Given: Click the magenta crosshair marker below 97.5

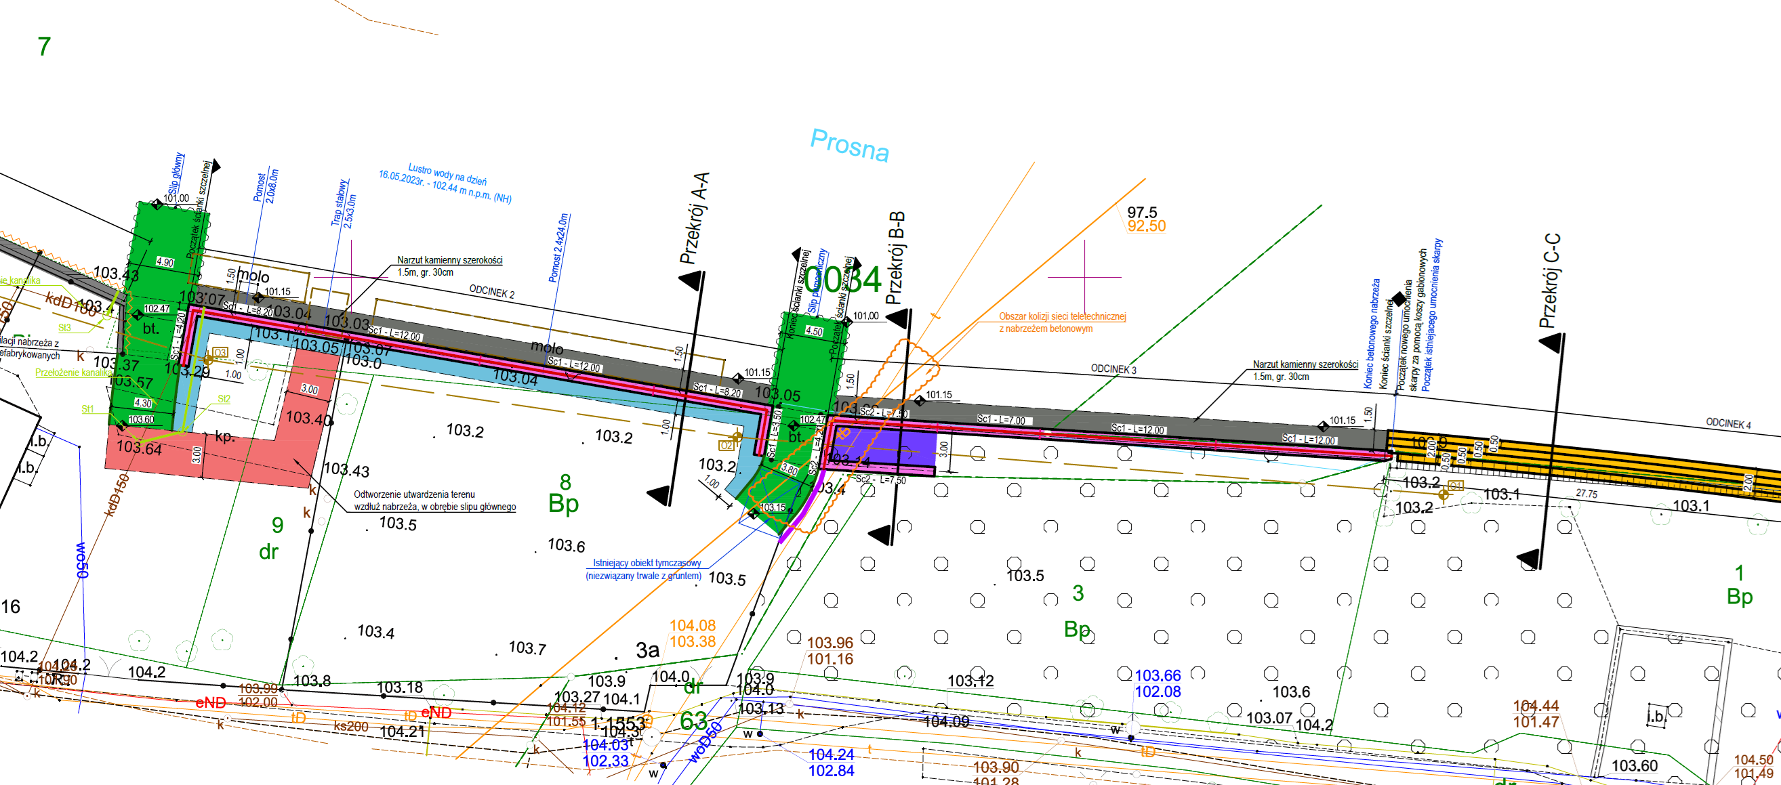Looking at the screenshot, I should click(1084, 277).
